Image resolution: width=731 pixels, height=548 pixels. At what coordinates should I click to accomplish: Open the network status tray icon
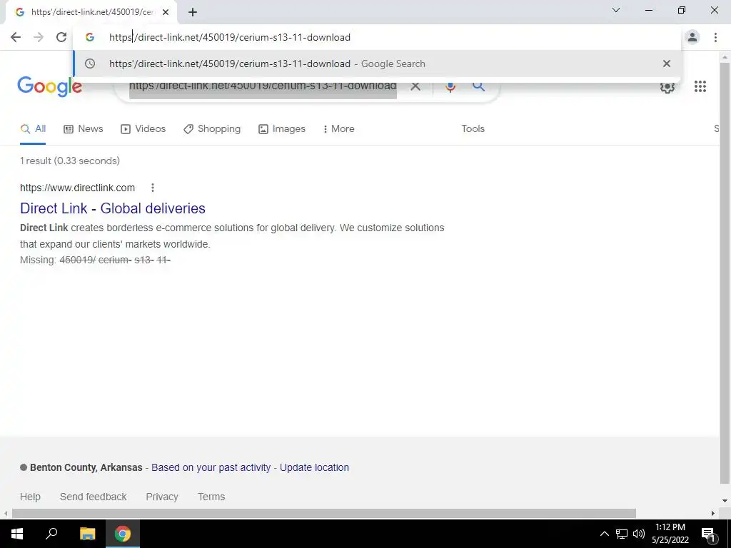(622, 534)
